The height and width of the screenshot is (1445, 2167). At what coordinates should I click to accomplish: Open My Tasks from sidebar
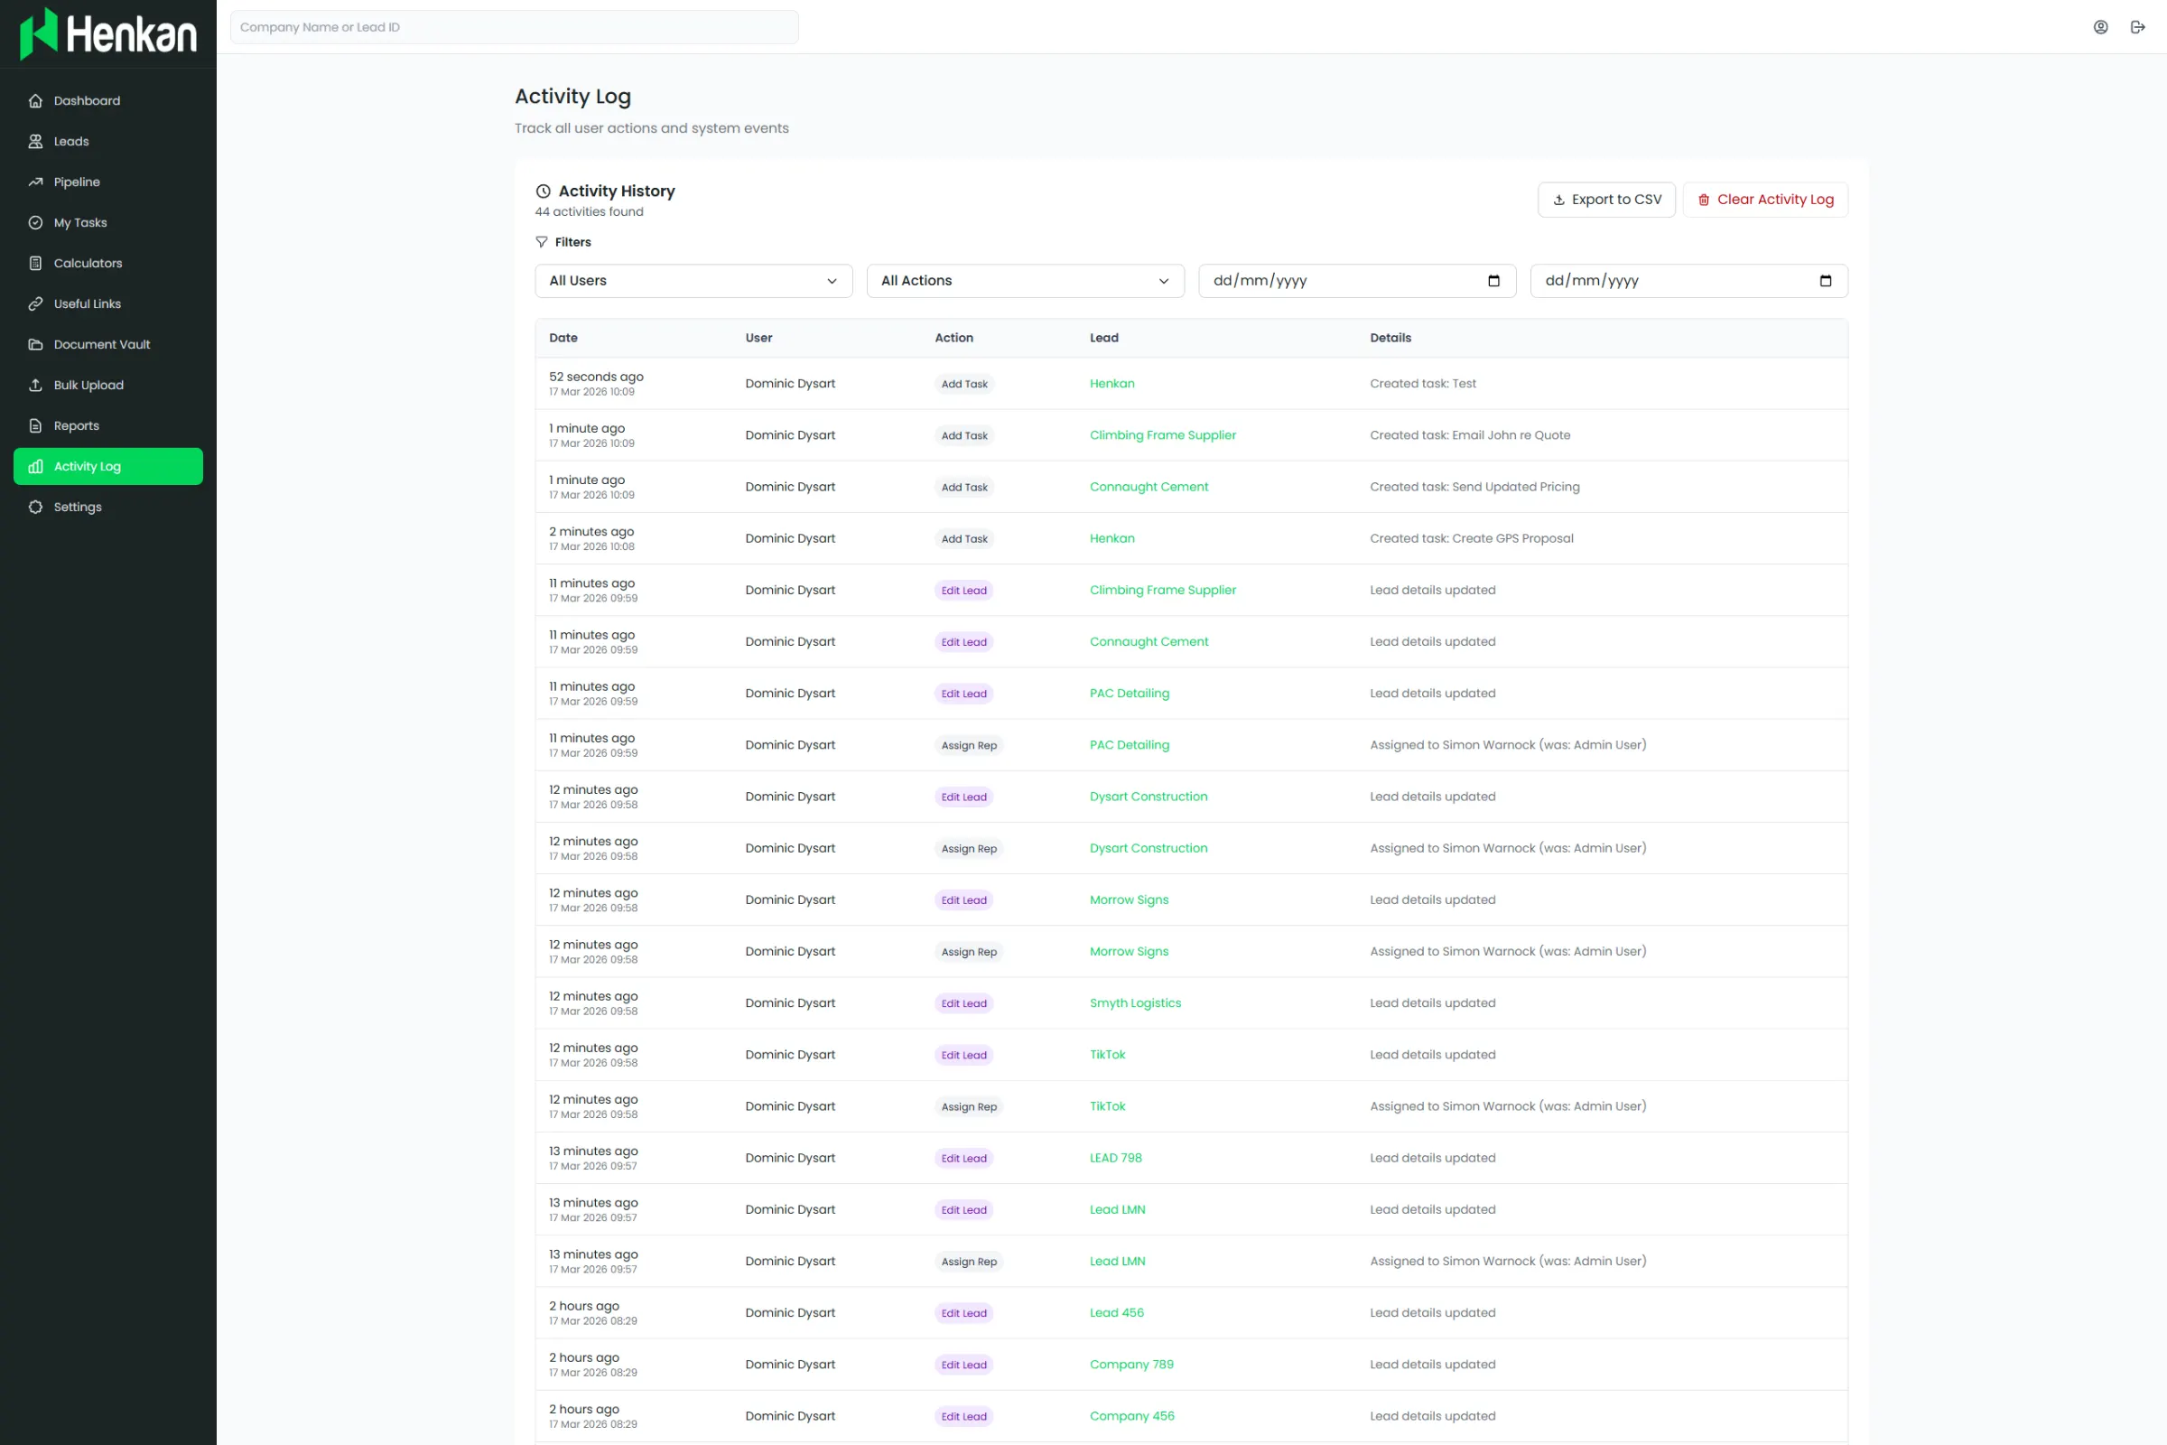[x=80, y=222]
